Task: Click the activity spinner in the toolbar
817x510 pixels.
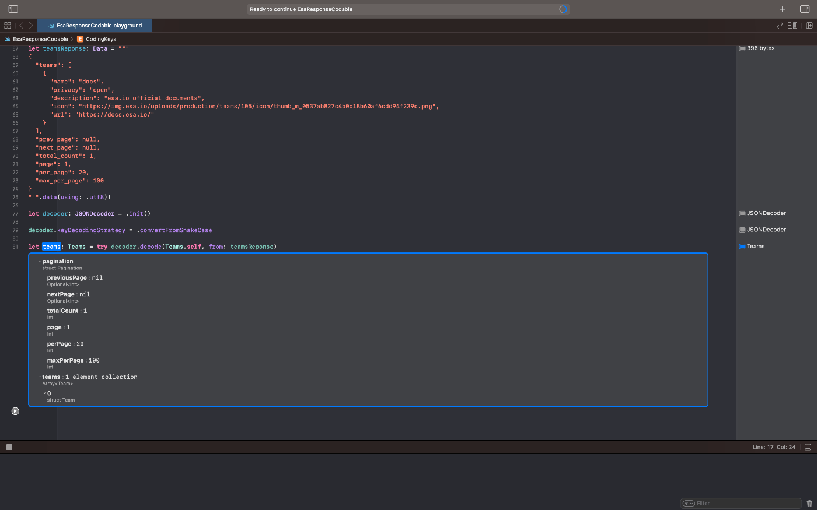Action: [564, 9]
